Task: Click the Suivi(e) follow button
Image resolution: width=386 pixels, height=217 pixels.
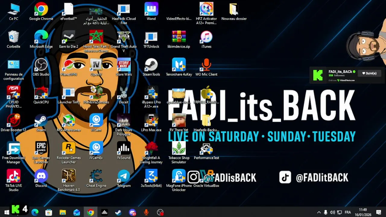Action: tap(369, 73)
